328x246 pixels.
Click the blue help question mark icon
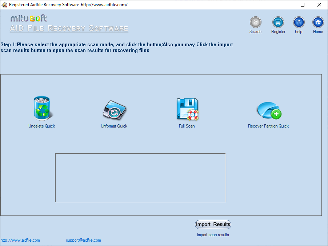click(298, 22)
